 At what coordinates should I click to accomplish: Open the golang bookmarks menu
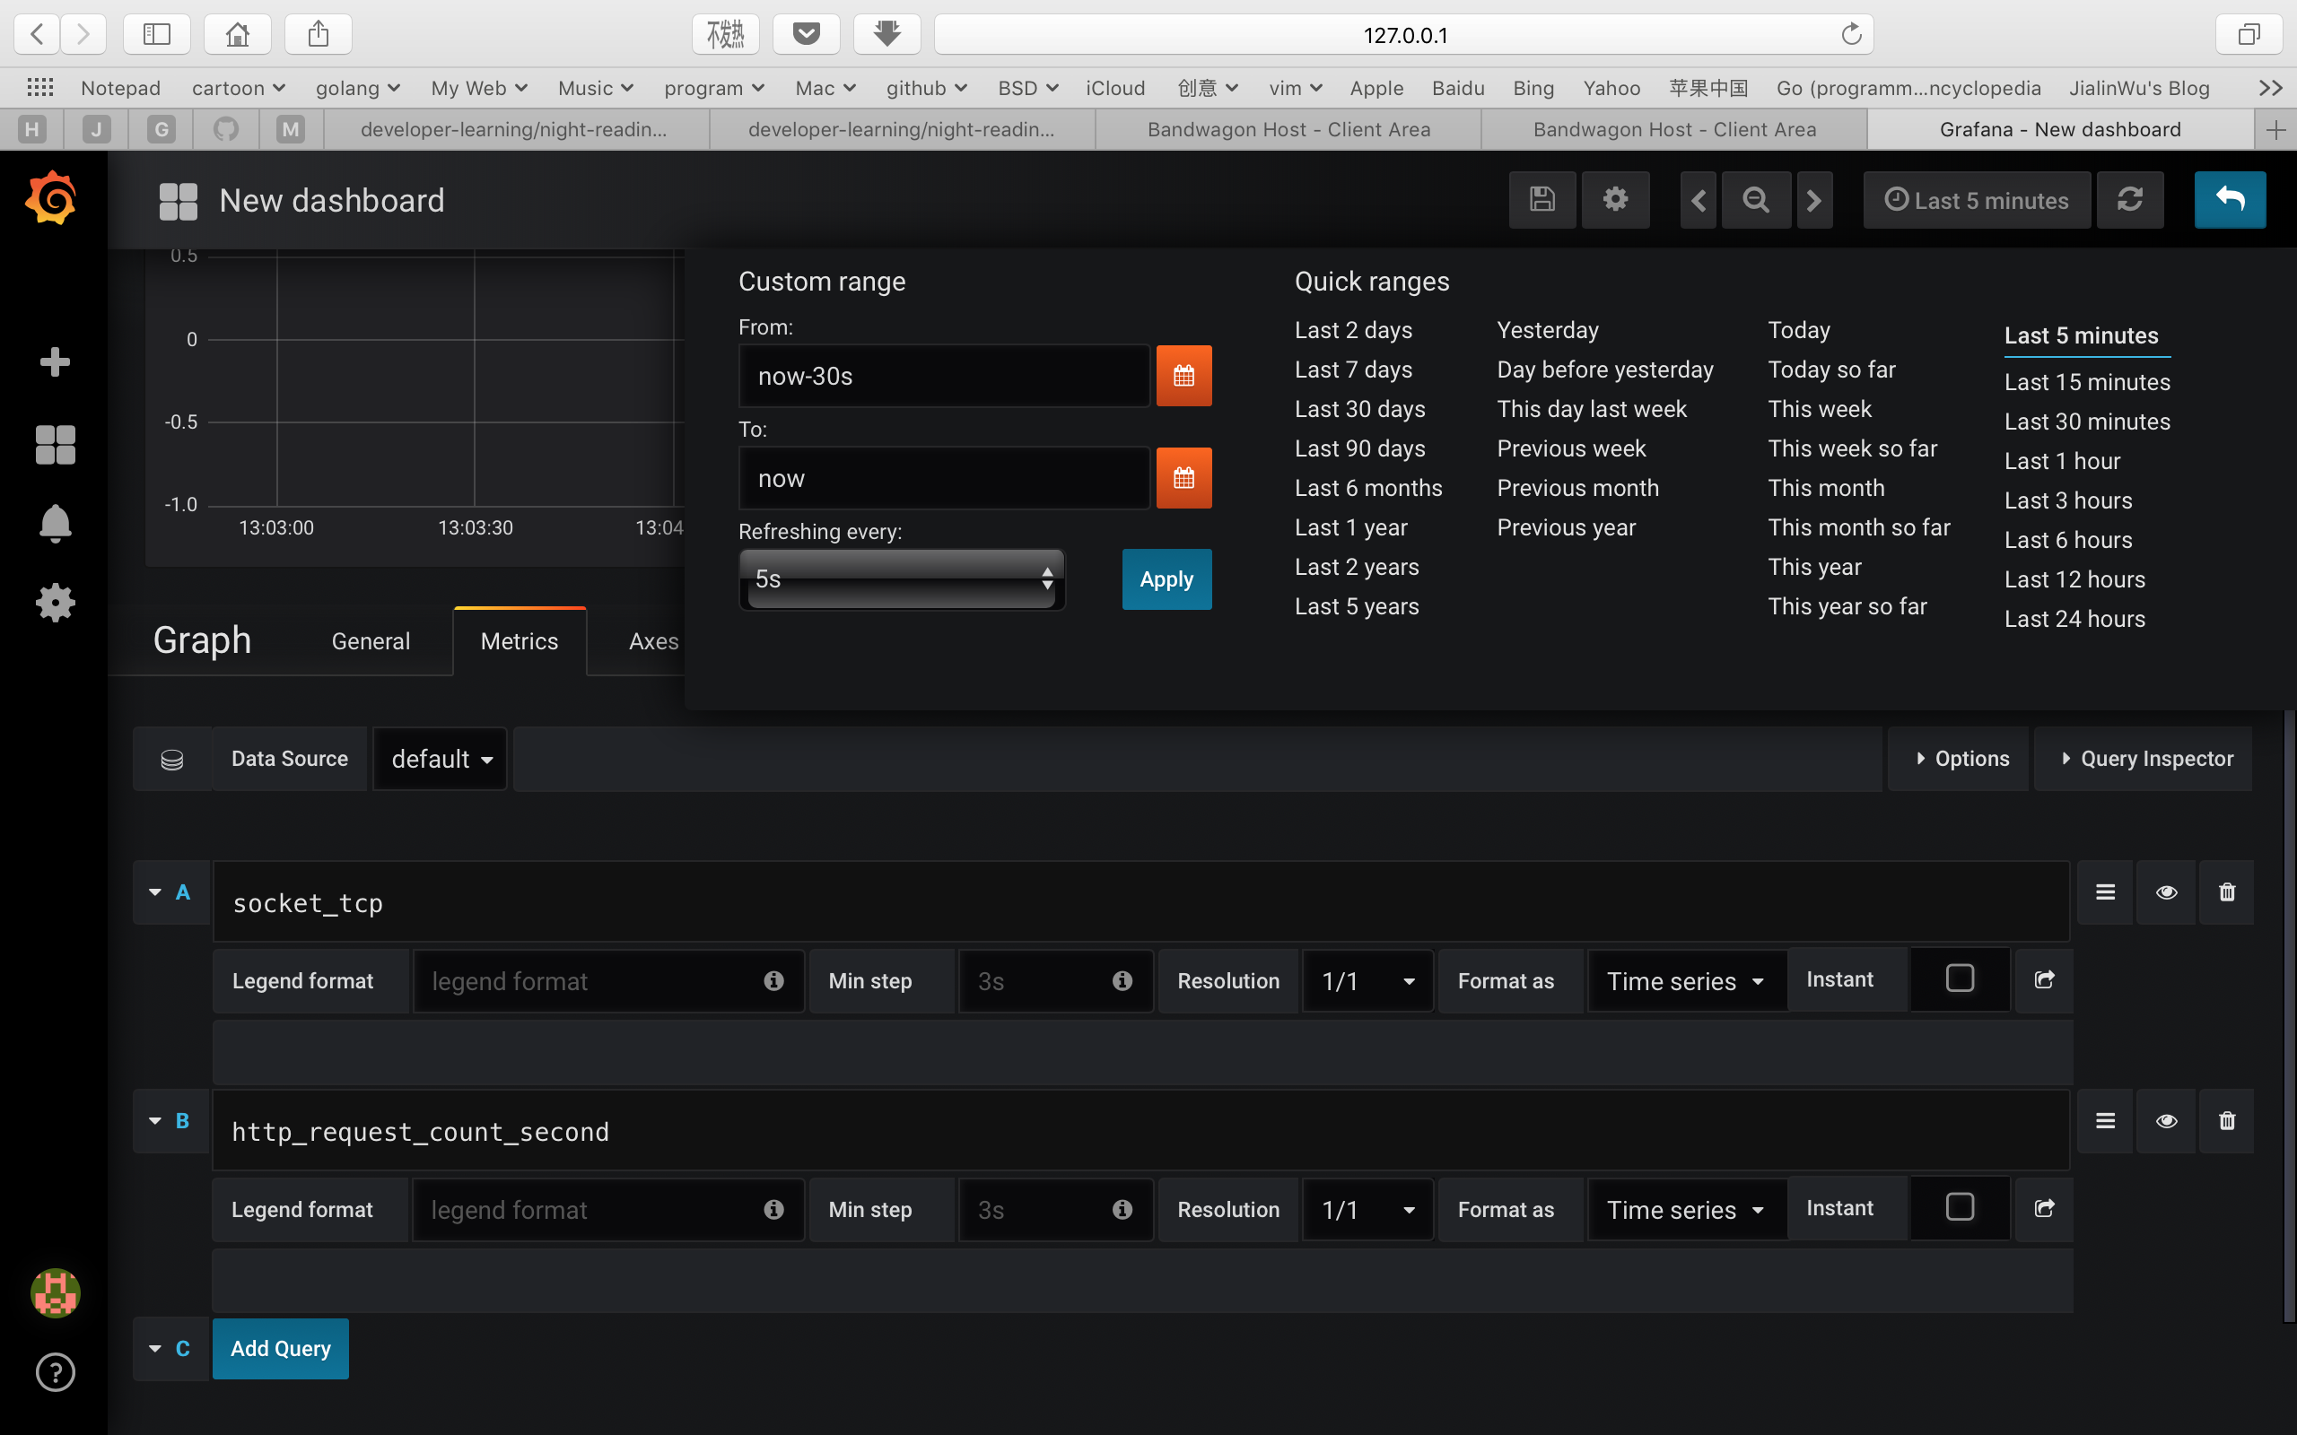click(358, 88)
